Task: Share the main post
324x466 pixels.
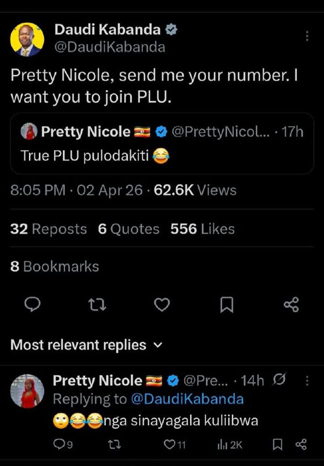Action: point(291,305)
